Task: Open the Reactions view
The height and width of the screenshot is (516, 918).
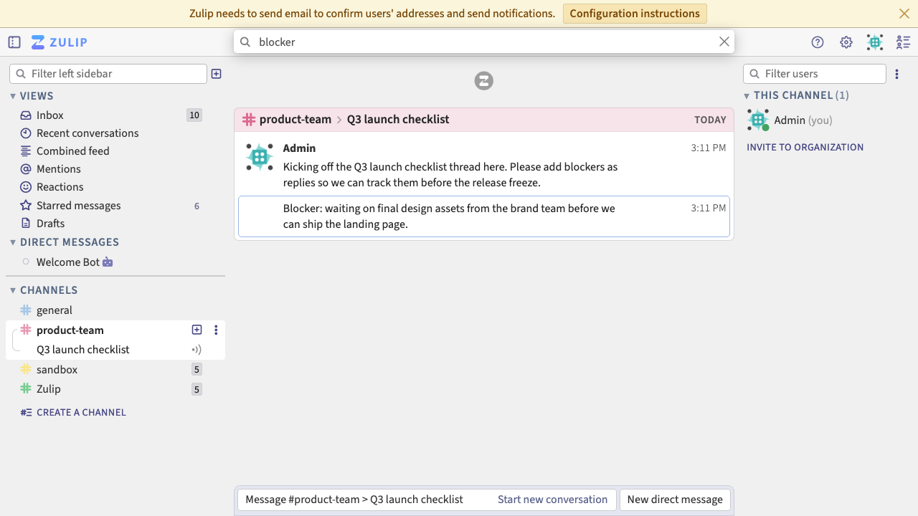Action: (x=60, y=187)
